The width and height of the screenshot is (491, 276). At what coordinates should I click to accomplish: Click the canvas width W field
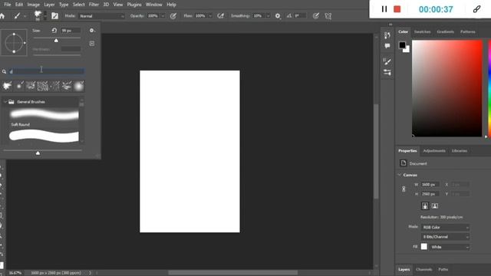(x=430, y=185)
